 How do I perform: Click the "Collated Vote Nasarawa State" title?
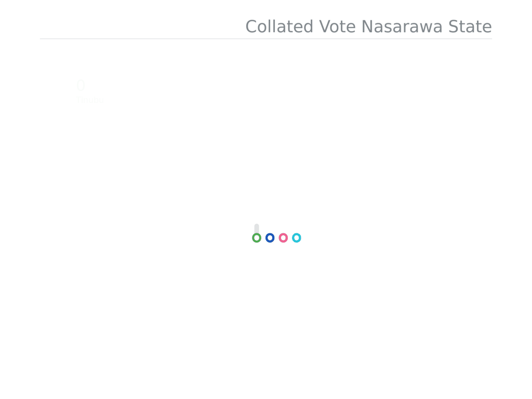click(x=368, y=26)
